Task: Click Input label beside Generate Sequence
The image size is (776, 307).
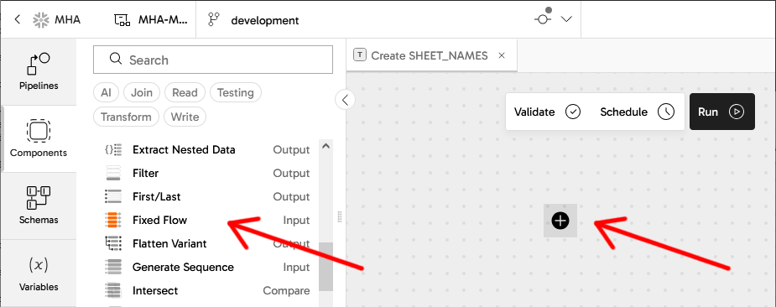Action: pyautogui.click(x=296, y=267)
